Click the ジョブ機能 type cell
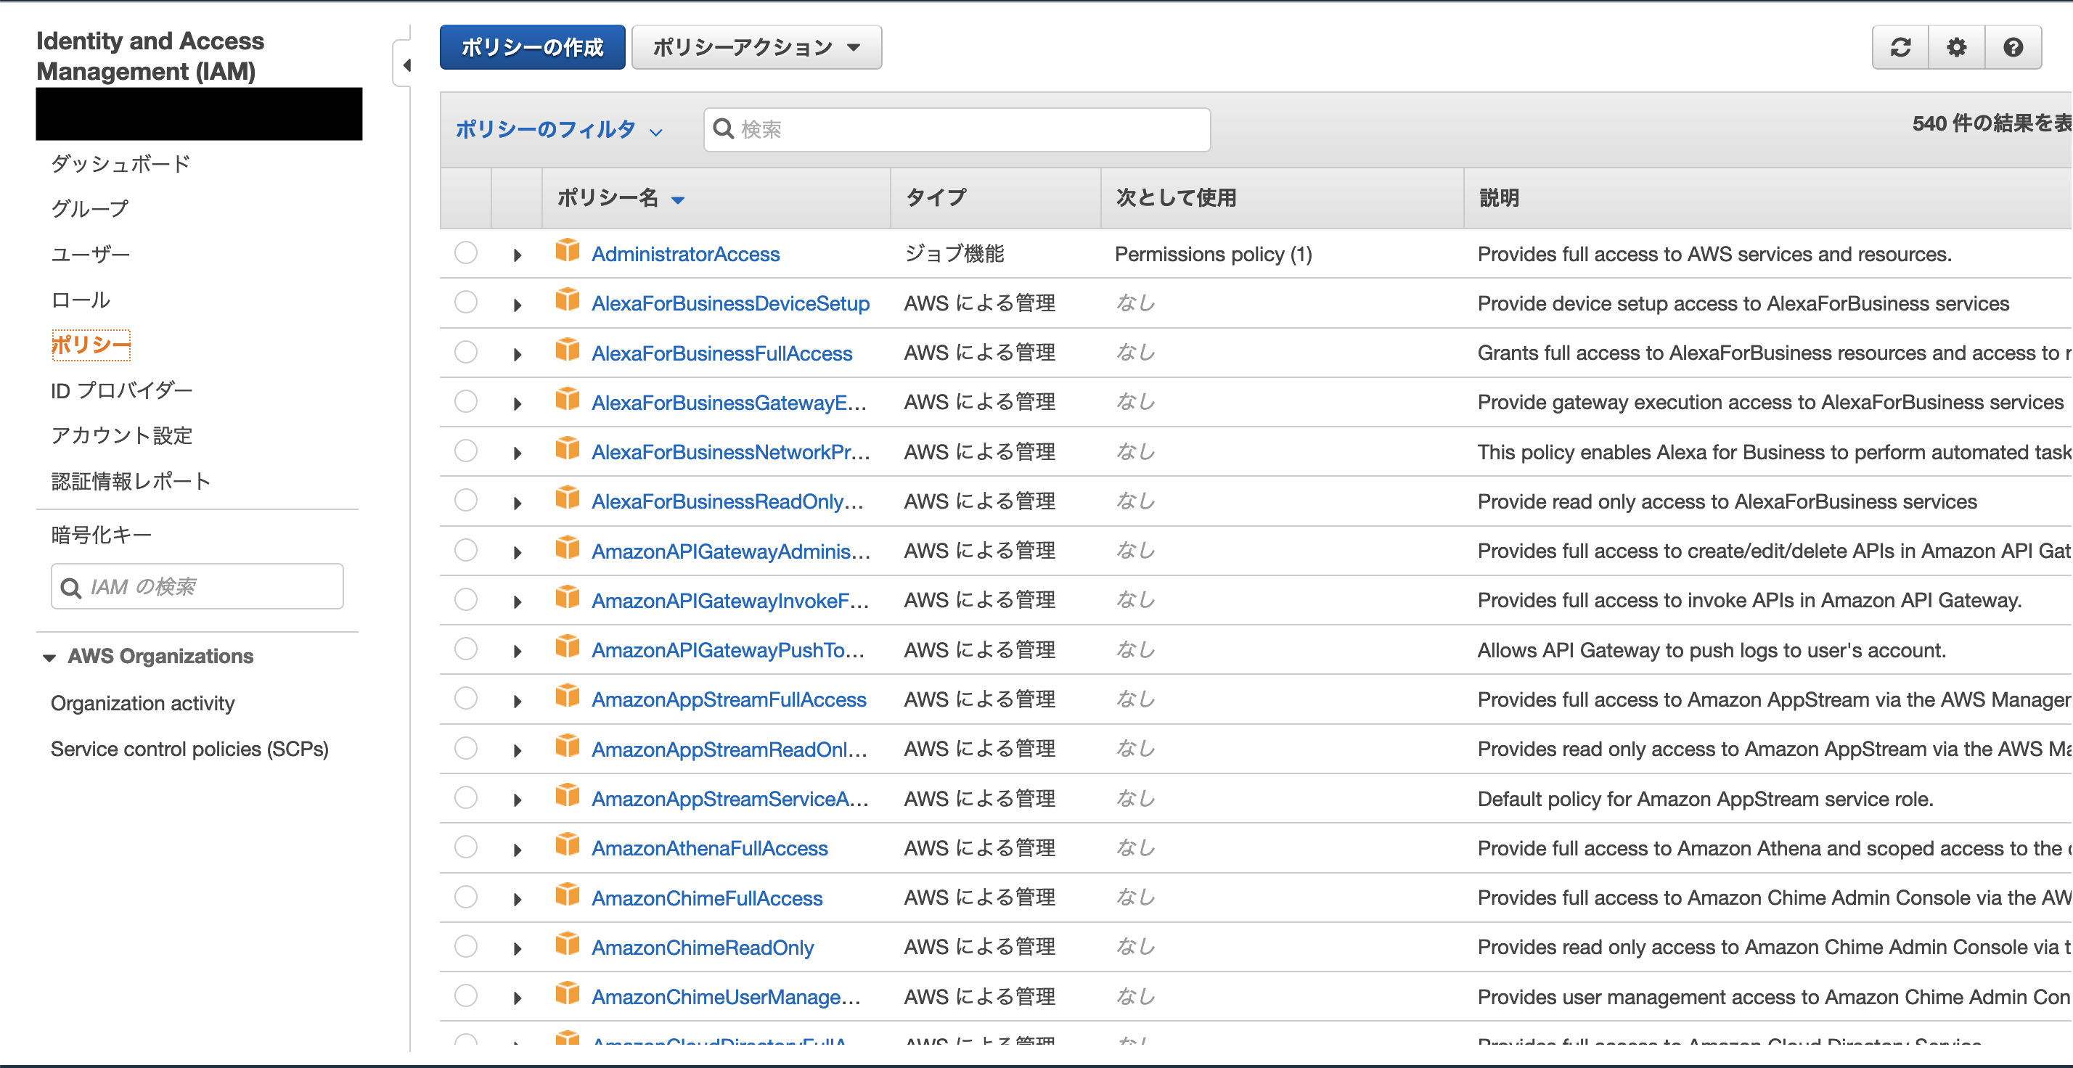 [954, 254]
